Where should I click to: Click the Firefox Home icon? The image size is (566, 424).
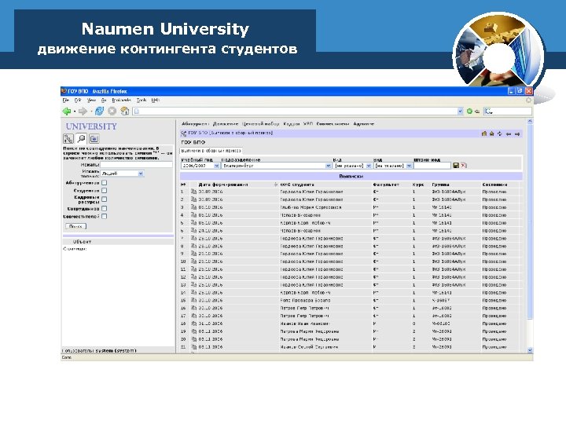[124, 111]
